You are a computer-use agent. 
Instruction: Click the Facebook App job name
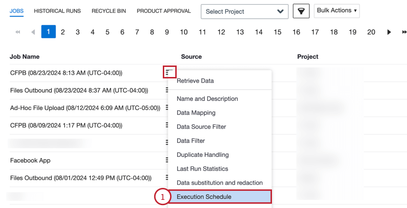pyautogui.click(x=30, y=161)
